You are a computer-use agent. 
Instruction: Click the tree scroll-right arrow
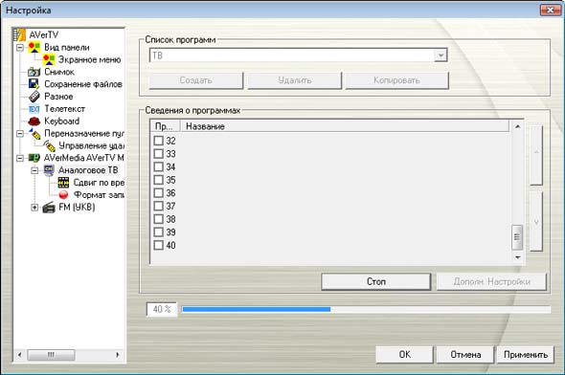118,355
